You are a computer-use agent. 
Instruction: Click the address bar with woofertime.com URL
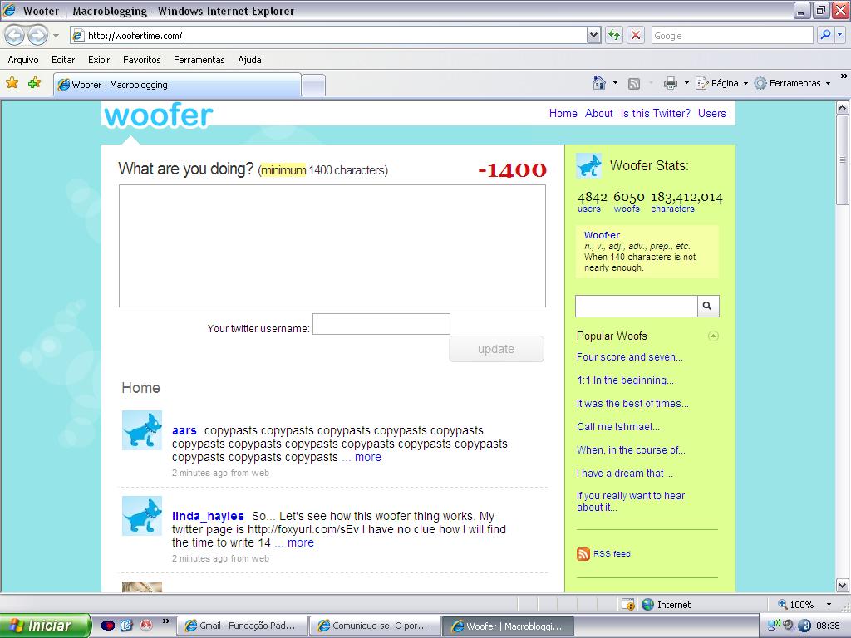point(329,36)
